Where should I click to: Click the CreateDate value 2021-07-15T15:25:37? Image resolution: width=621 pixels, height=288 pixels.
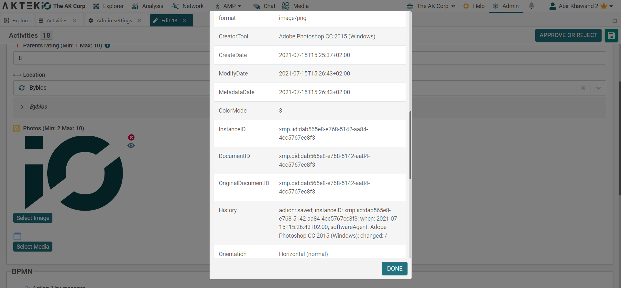(314, 55)
